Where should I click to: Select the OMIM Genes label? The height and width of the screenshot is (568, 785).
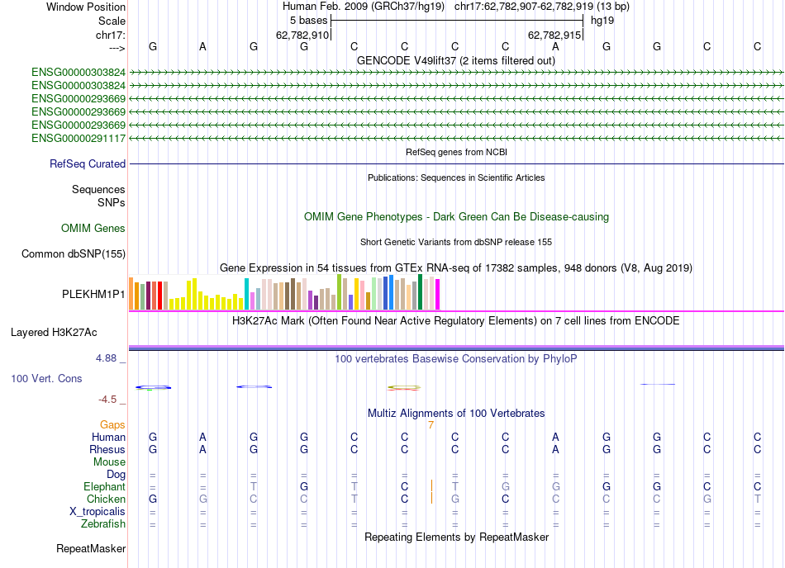click(x=93, y=228)
